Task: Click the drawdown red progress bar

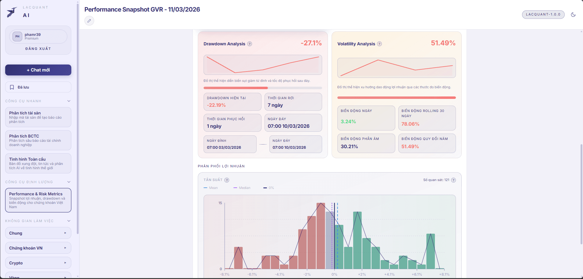Action: (x=236, y=88)
